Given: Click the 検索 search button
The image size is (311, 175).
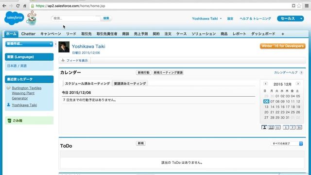Looking at the screenshot, I should pyautogui.click(x=106, y=18).
